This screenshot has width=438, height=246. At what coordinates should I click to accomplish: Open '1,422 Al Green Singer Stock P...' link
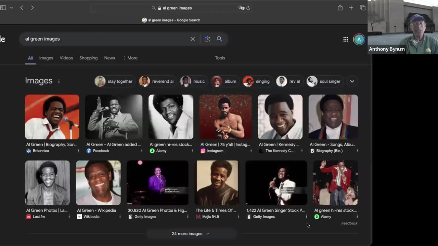tap(275, 210)
